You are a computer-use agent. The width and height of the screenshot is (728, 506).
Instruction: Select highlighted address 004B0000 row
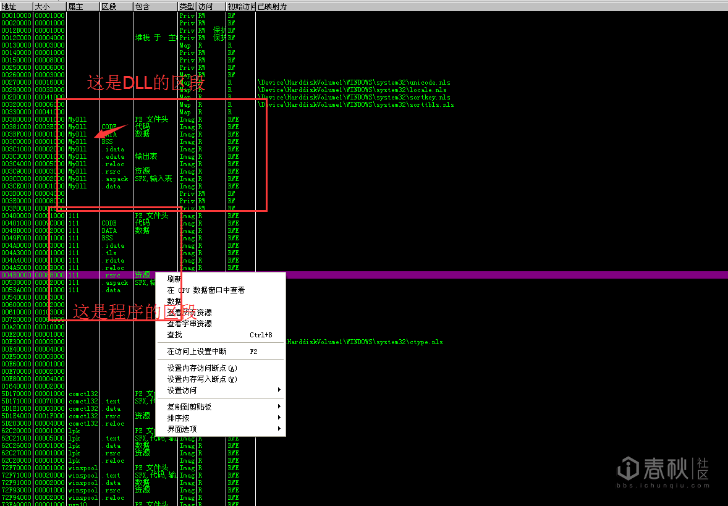tap(364, 276)
